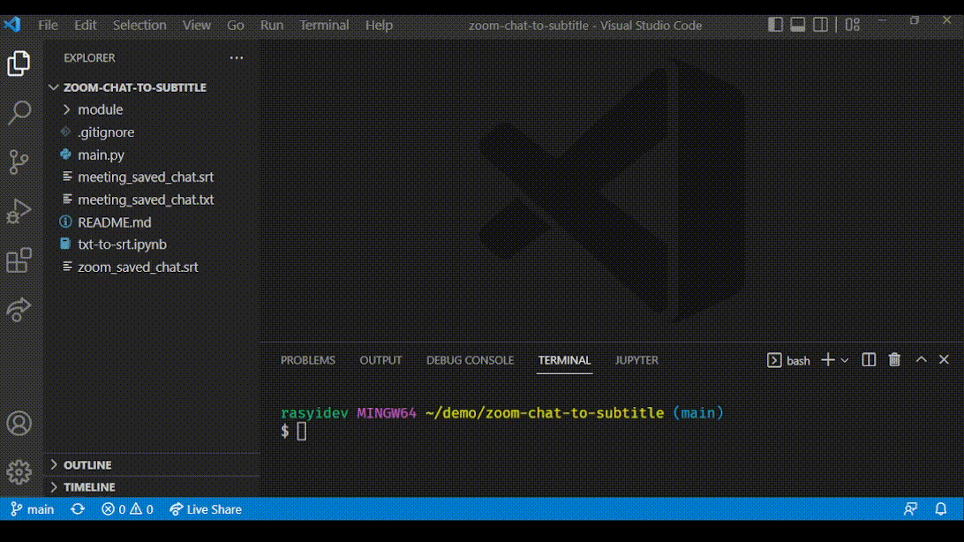This screenshot has height=542, width=964.
Task: Open the Selection menu
Action: tap(139, 26)
